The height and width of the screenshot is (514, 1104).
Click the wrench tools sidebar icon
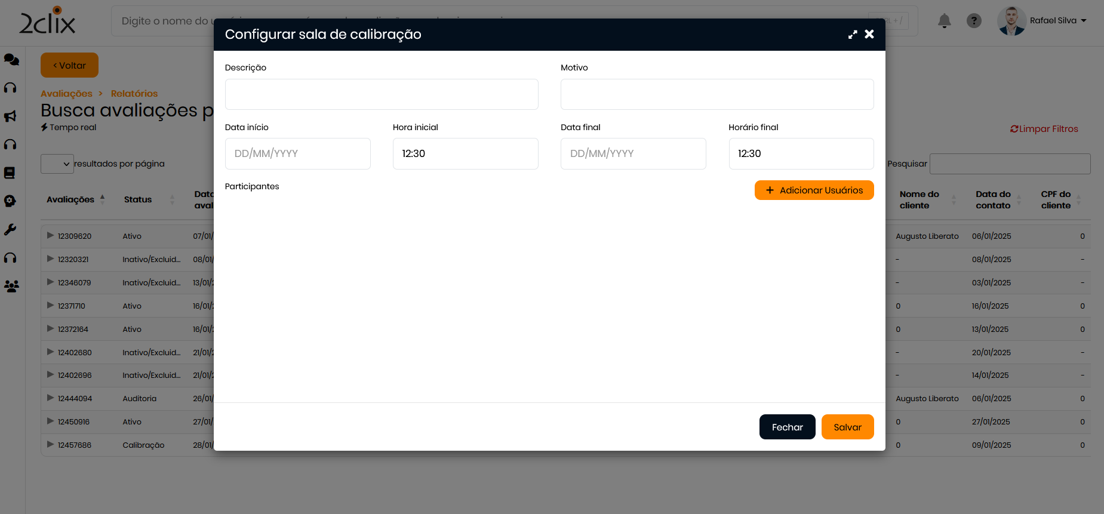(10, 230)
